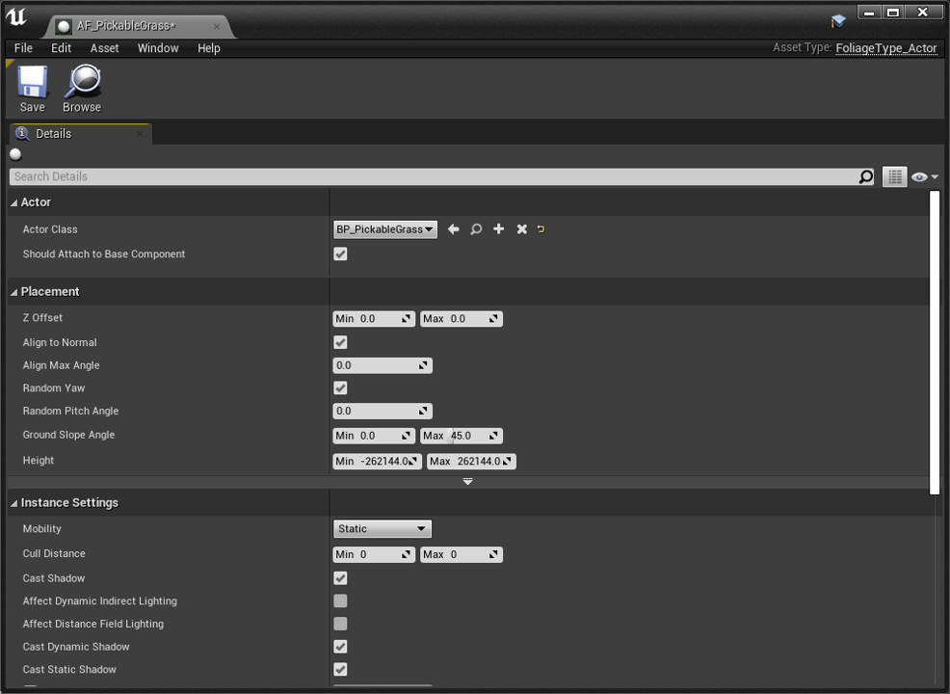Toggle Should Attach to Base Component

click(340, 254)
